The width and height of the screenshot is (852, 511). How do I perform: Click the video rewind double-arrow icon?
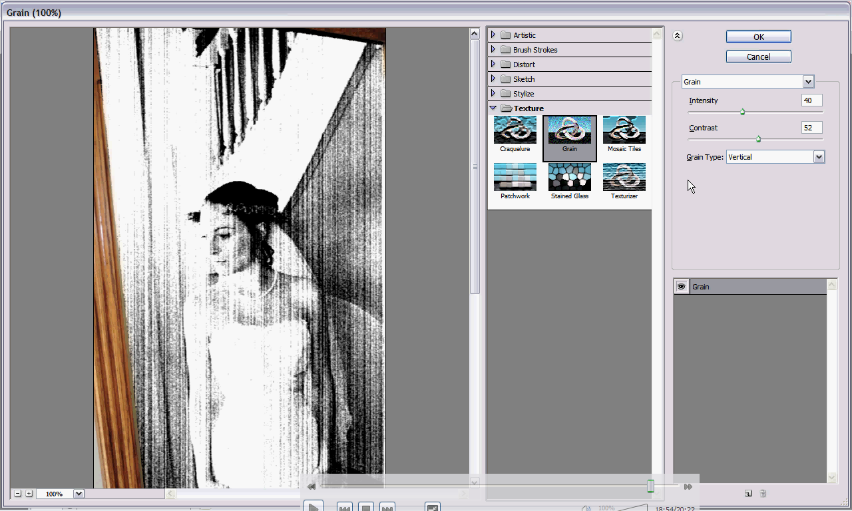point(311,487)
